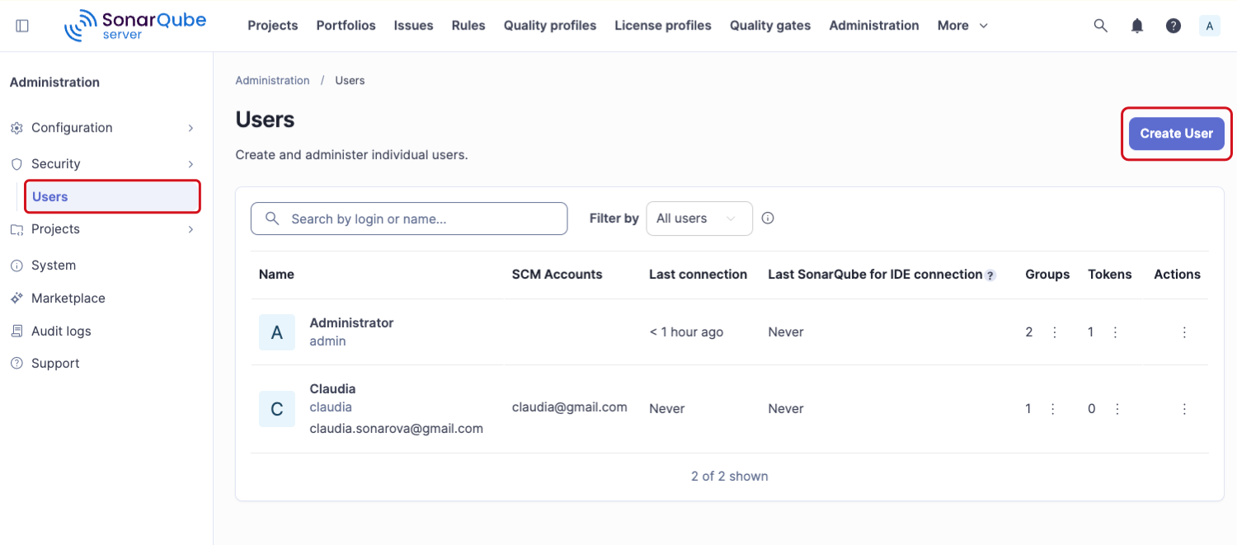Open System in the sidebar
1237x545 pixels.
pos(54,265)
